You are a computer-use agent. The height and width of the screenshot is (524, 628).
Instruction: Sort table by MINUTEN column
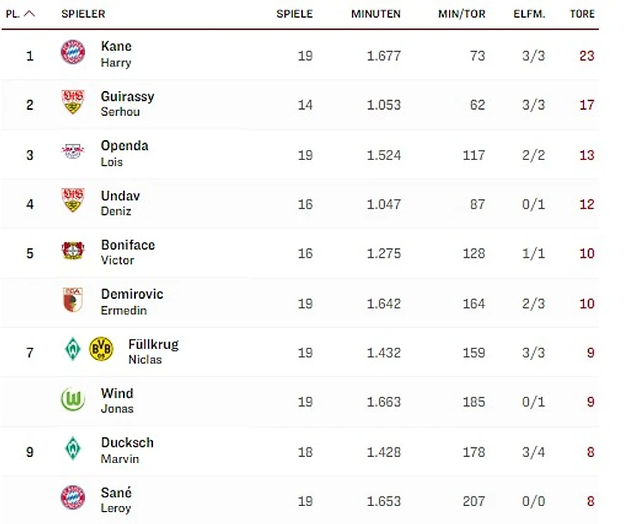(x=375, y=14)
